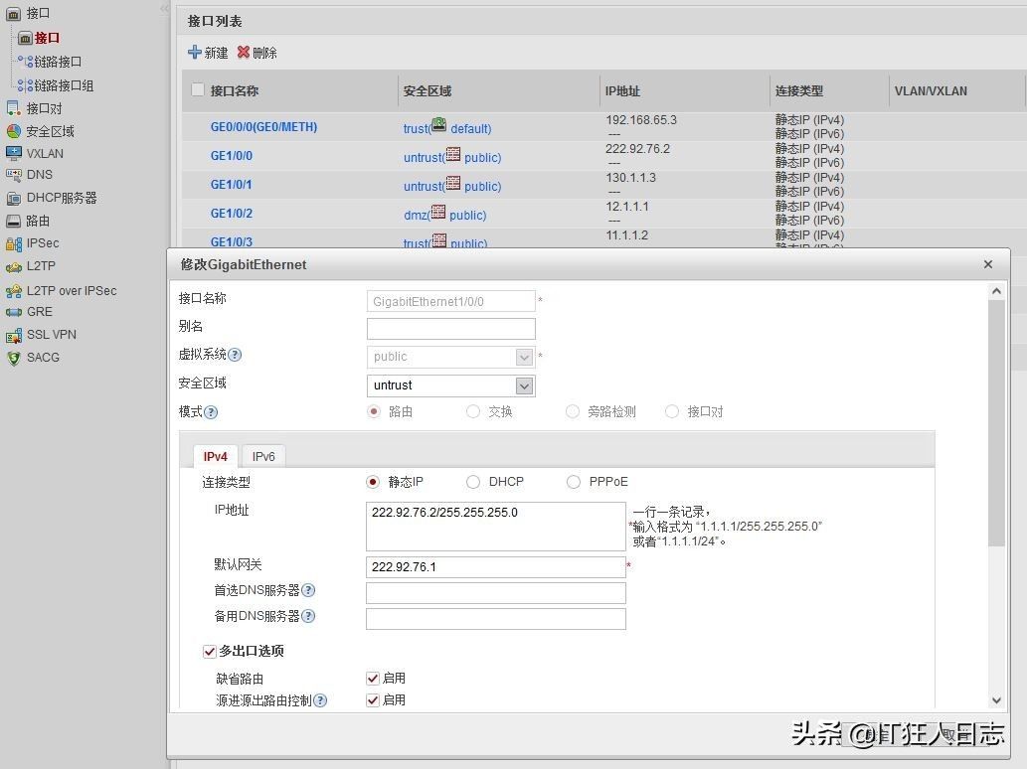Open the DHCP服务器 sidebar icon
Screen dimensions: 1027x769
tap(13, 198)
